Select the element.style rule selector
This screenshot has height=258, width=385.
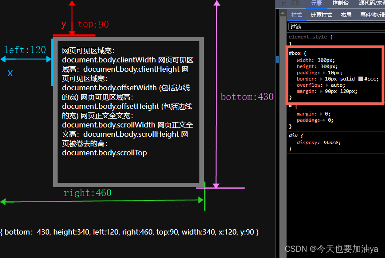[x=308, y=37]
